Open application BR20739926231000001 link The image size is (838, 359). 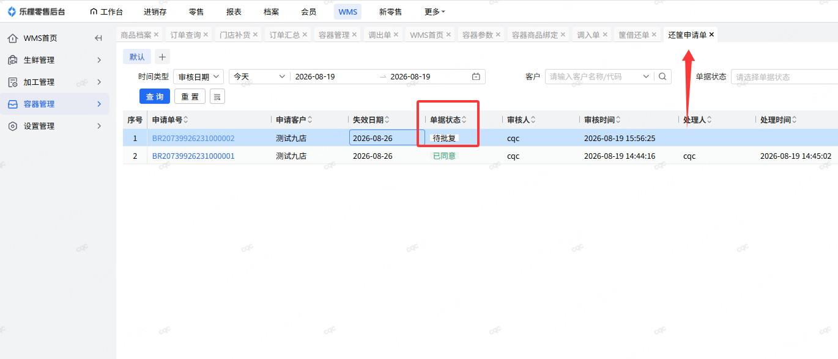point(193,156)
